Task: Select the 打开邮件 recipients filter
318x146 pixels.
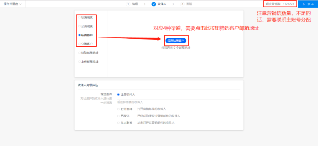Action: [x=125, y=109]
